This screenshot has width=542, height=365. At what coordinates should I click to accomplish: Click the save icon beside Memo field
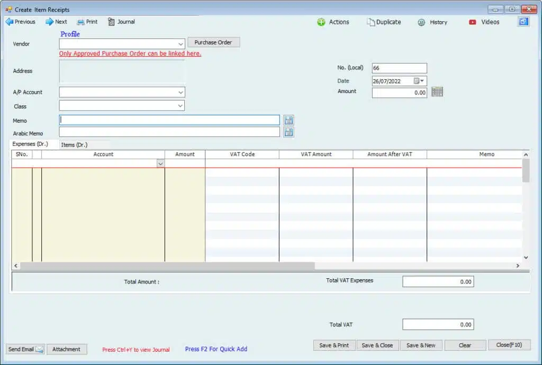pyautogui.click(x=288, y=120)
